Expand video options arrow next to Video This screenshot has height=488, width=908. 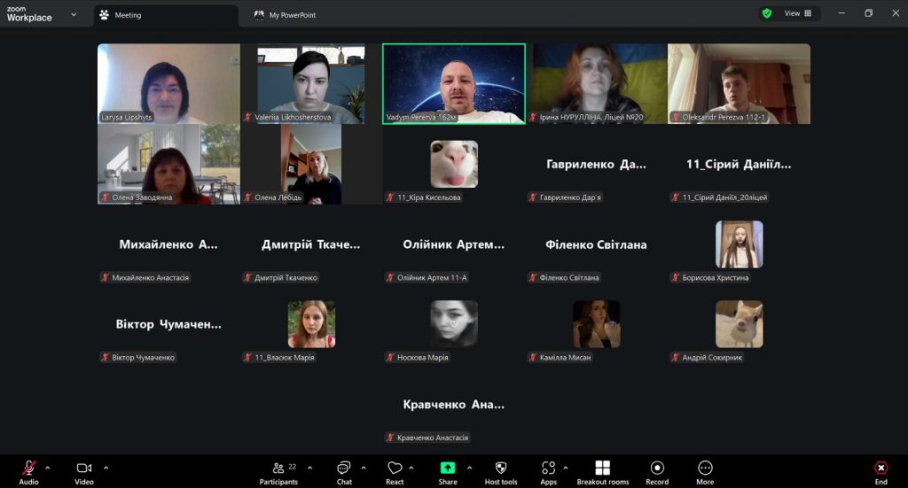106,467
